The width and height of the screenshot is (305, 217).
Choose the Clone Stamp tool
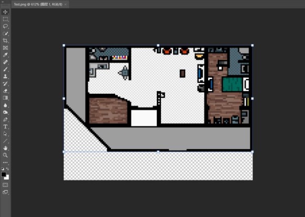point(5,76)
